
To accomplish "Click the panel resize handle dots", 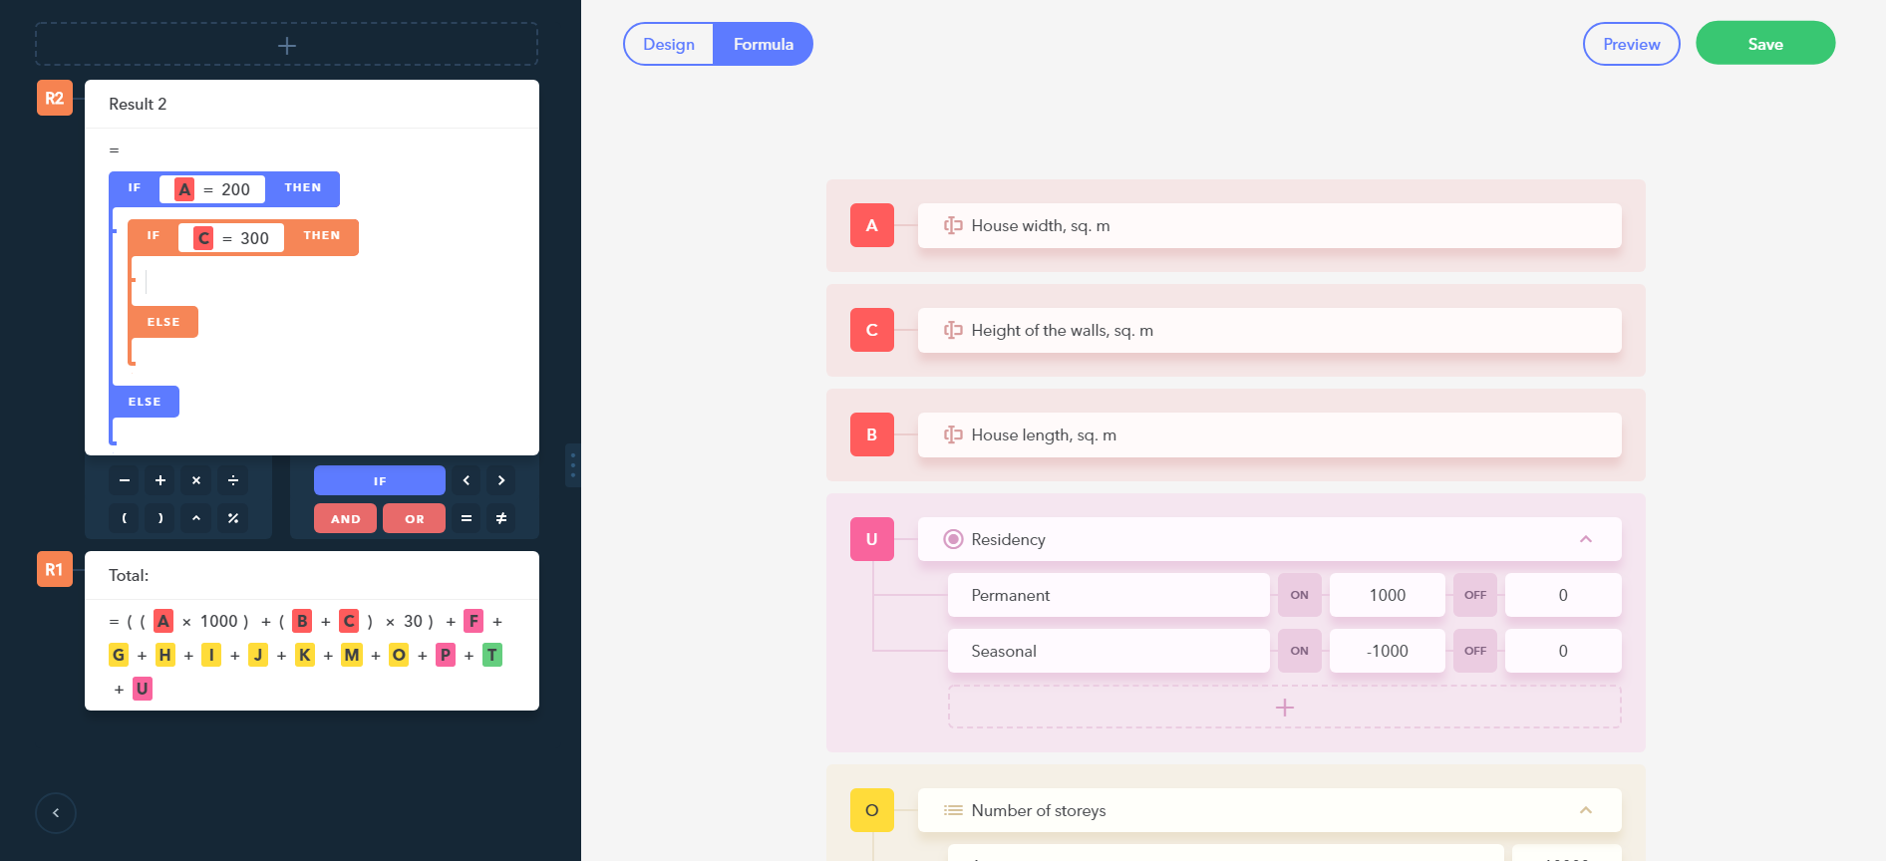I will (x=572, y=464).
